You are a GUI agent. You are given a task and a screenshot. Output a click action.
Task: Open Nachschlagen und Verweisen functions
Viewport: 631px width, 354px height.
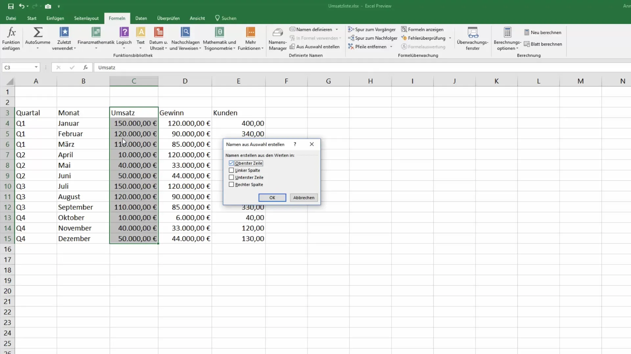pyautogui.click(x=185, y=39)
